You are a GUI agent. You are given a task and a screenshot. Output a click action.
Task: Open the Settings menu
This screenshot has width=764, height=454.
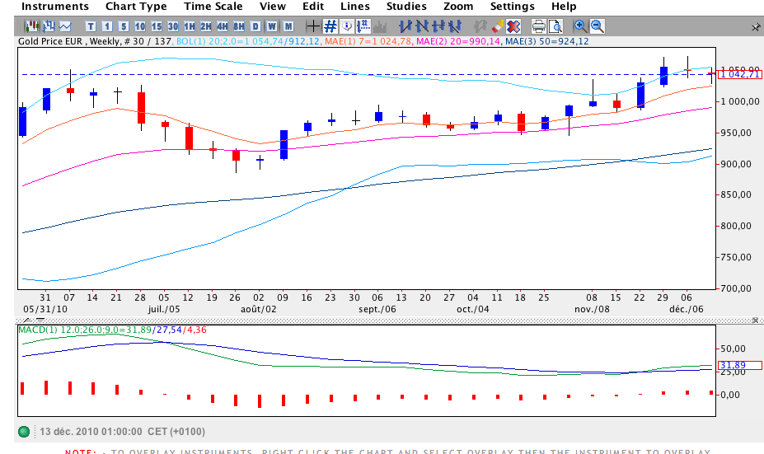click(x=512, y=7)
